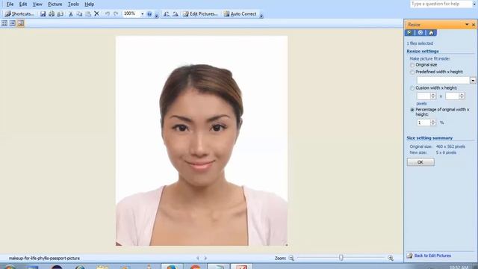478x269 pixels.
Task: Open the 100% zoom dropdown arrow
Action: pyautogui.click(x=142, y=13)
